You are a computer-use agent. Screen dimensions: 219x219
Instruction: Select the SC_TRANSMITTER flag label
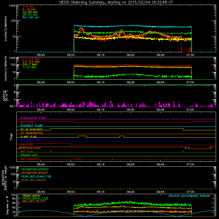pyautogui.click(x=32, y=133)
